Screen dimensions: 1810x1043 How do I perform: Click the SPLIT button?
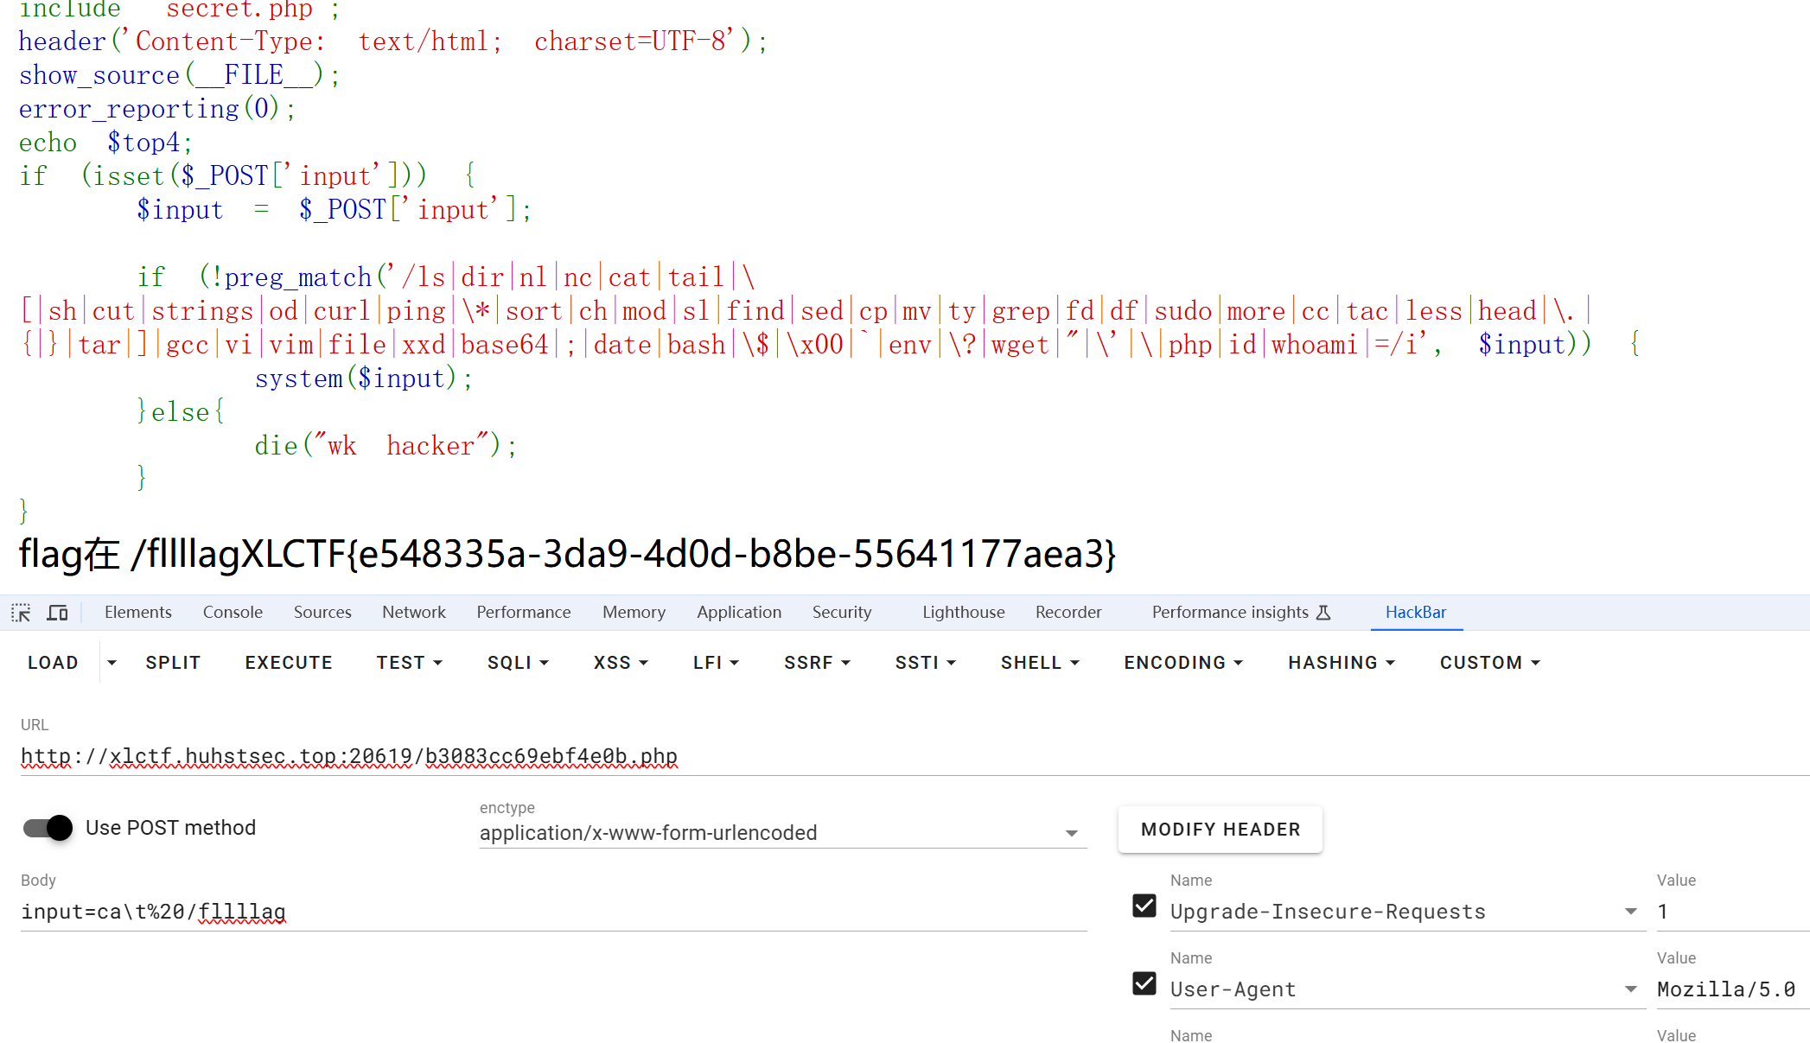173,663
